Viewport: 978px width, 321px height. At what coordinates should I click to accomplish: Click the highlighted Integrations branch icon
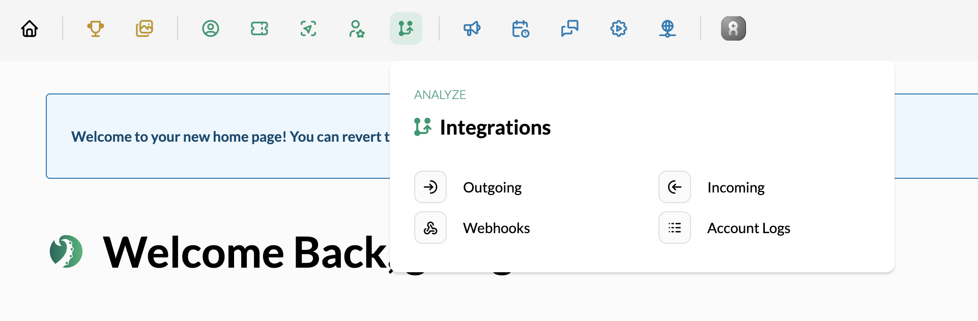(x=406, y=28)
